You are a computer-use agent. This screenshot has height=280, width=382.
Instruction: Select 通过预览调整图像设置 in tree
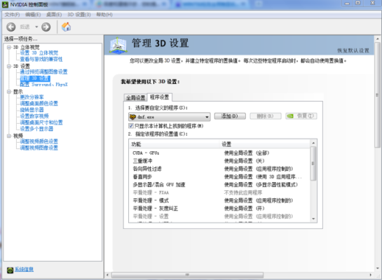click(43, 72)
